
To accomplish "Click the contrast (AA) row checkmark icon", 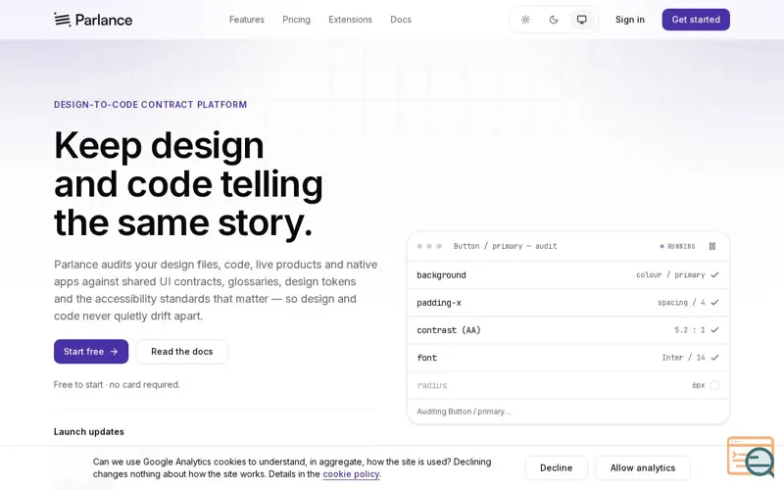I will [x=714, y=329].
